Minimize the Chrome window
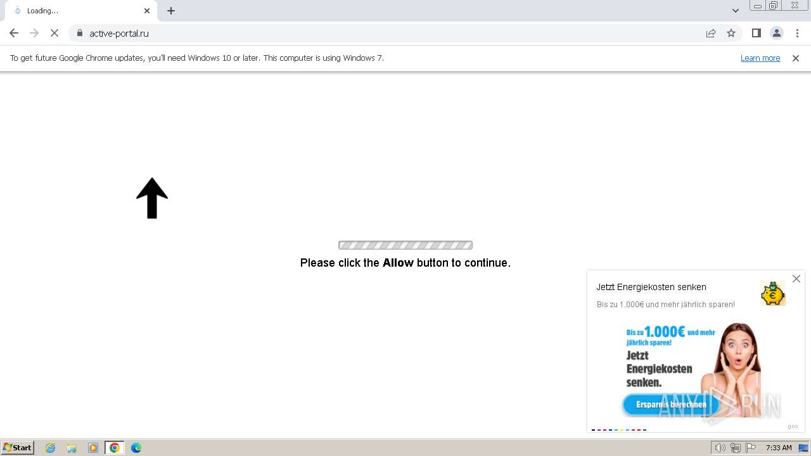This screenshot has height=456, width=811. [758, 6]
